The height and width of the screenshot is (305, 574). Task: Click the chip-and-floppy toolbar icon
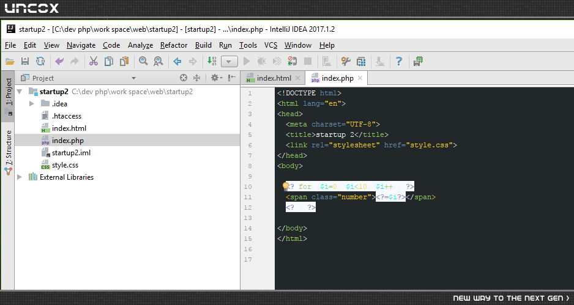point(418,62)
